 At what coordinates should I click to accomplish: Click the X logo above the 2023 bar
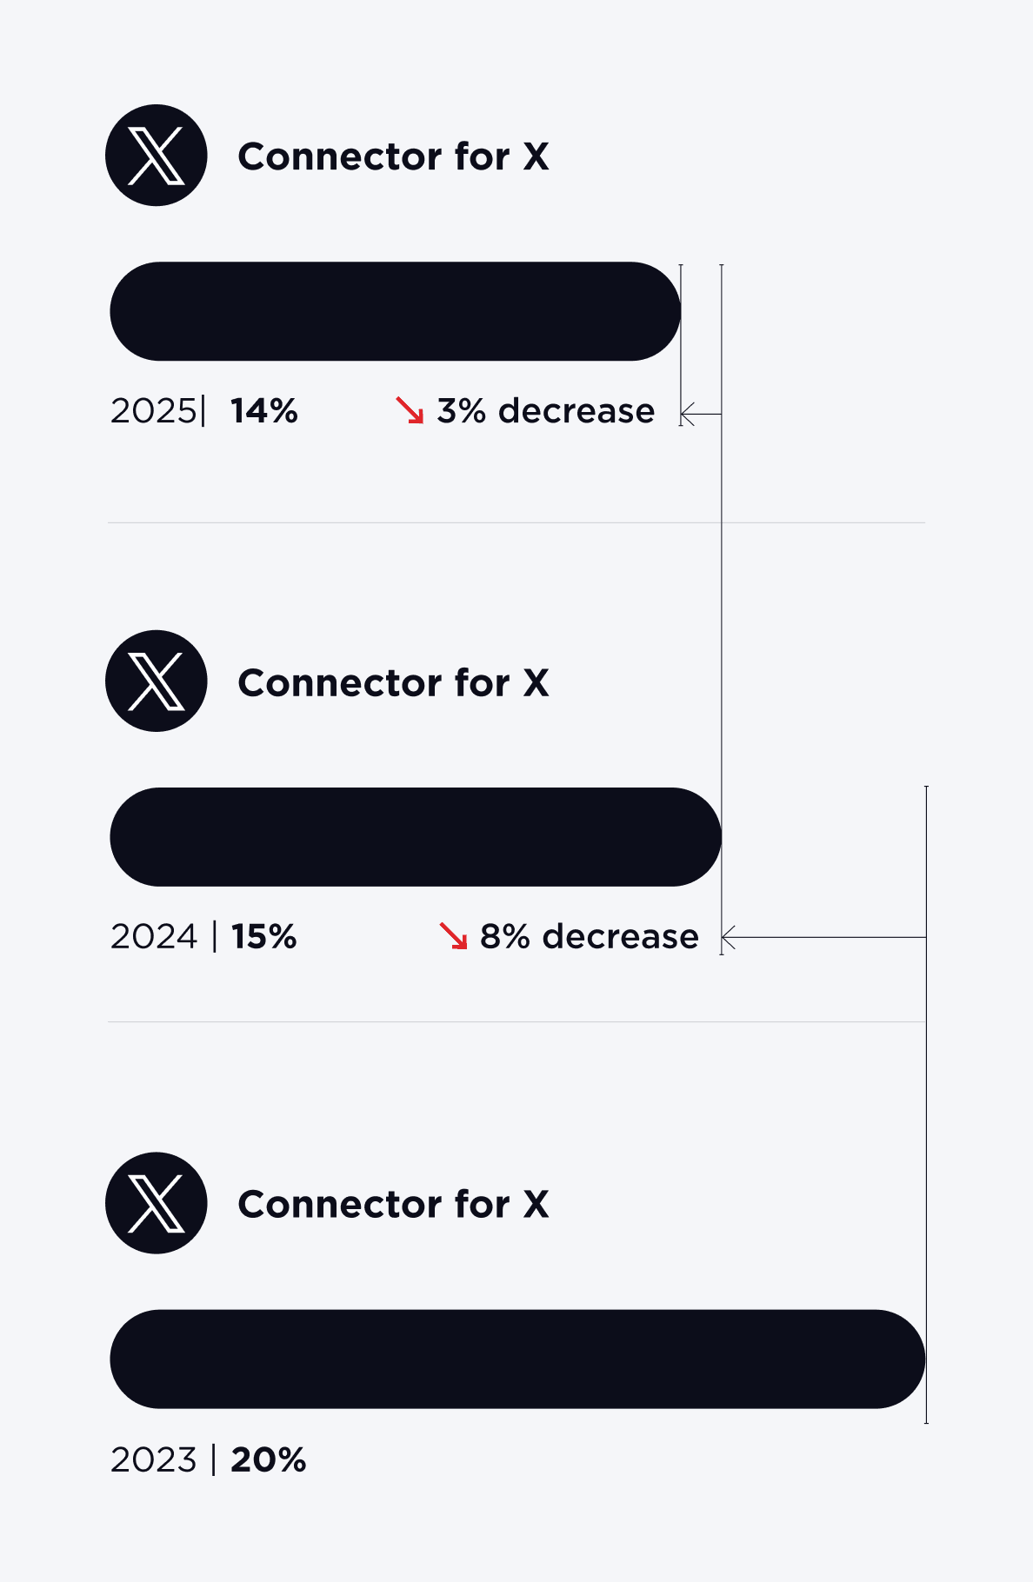[x=157, y=1203]
